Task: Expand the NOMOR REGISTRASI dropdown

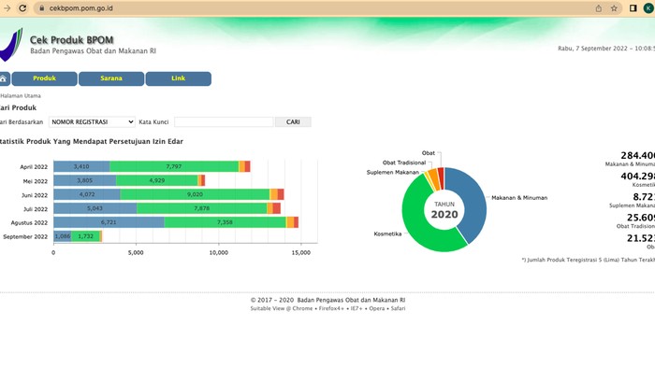Action: 92,121
